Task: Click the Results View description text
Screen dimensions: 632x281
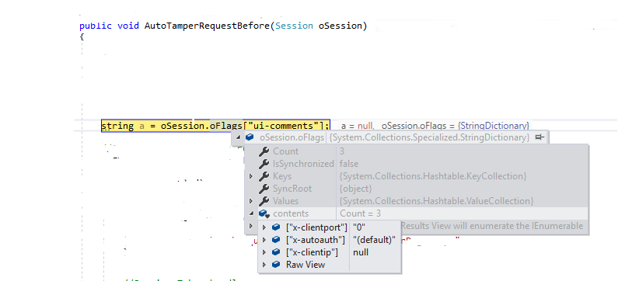Action: (x=492, y=226)
